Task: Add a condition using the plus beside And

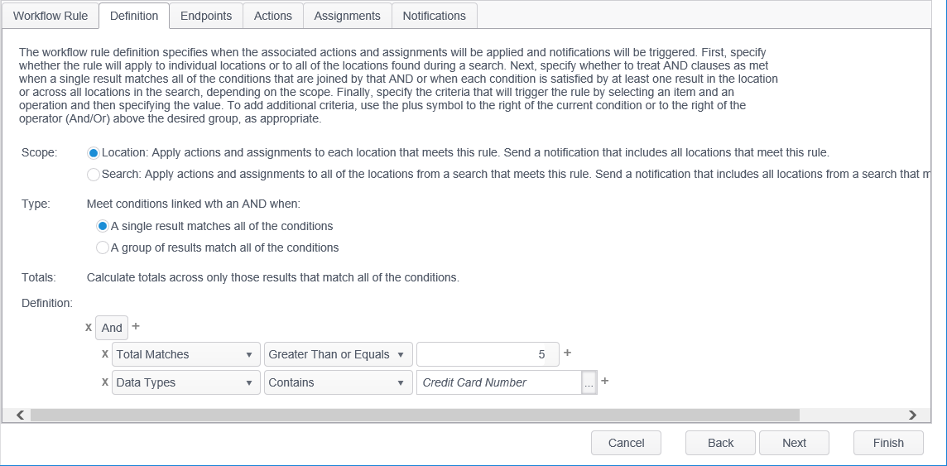Action: tap(136, 327)
